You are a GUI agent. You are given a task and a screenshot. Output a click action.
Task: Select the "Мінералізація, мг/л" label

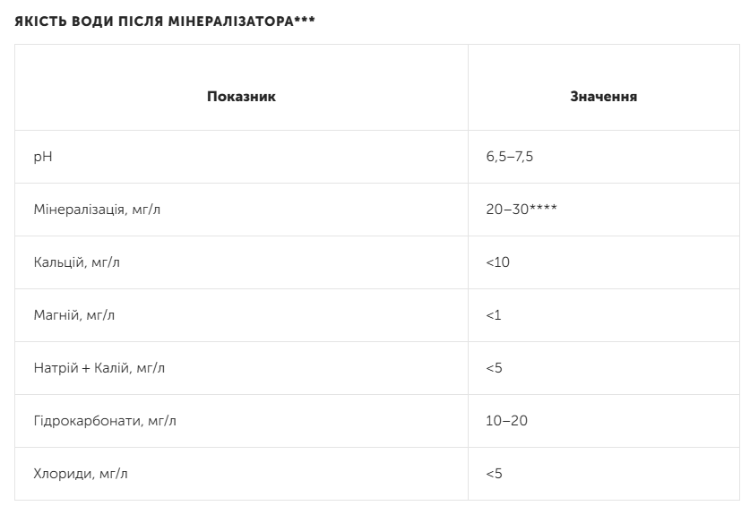click(x=96, y=210)
